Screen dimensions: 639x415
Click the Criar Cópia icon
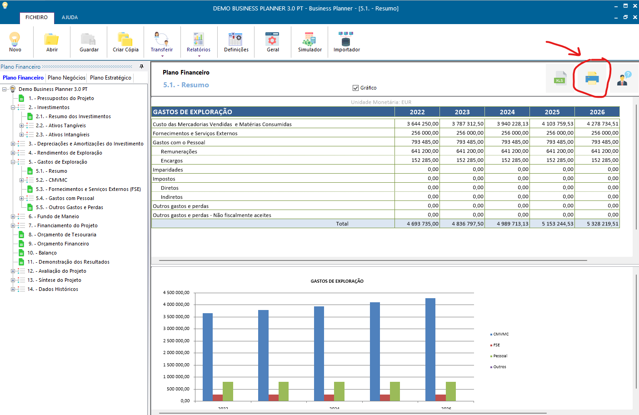(125, 40)
